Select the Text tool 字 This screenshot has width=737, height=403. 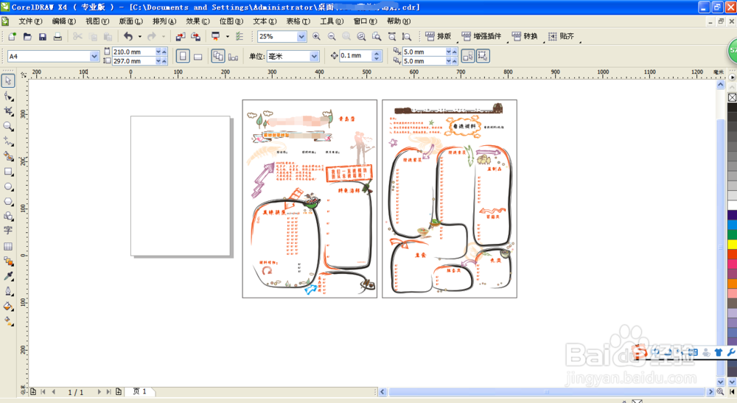coord(8,231)
